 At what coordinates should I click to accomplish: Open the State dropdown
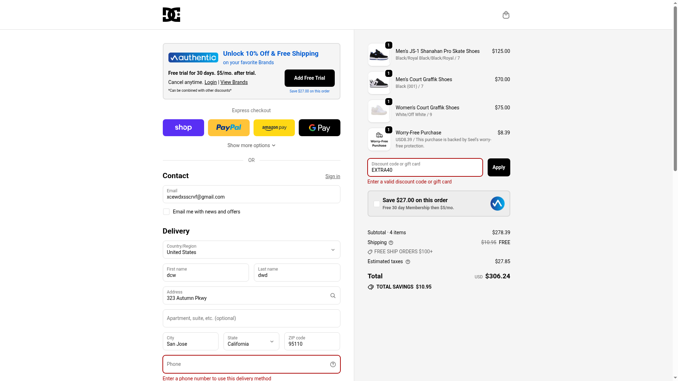click(x=251, y=341)
